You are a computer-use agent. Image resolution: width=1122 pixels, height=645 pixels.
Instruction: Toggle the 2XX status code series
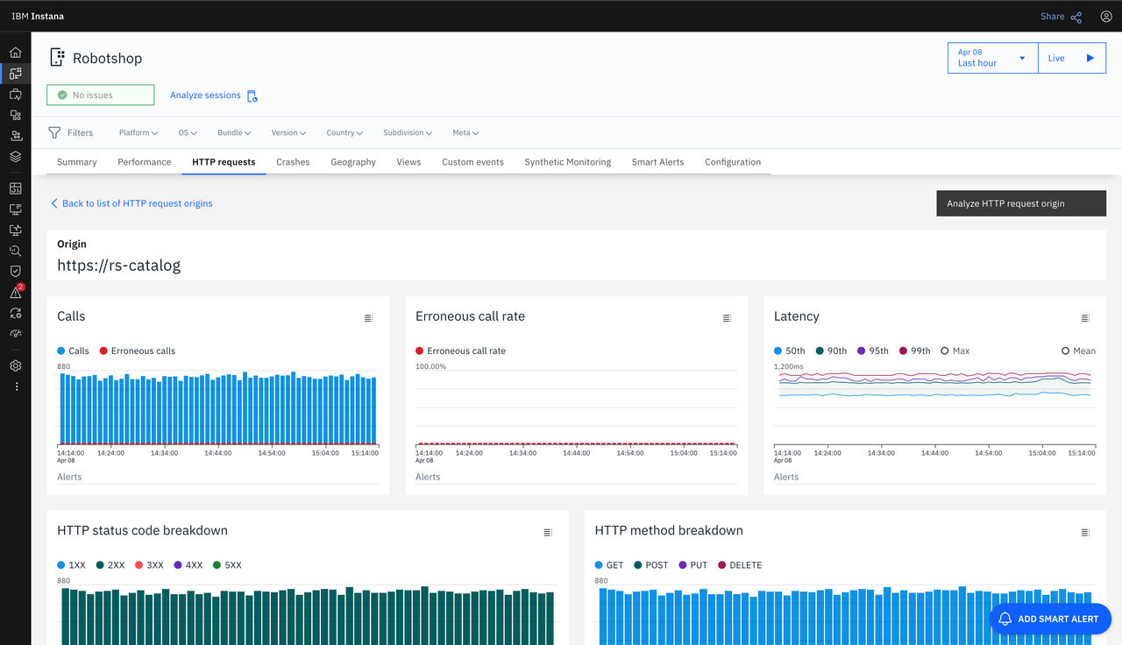[111, 565]
